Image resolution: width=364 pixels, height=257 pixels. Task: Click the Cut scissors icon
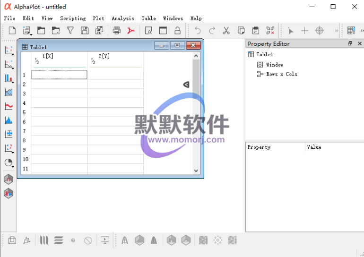(x=226, y=31)
